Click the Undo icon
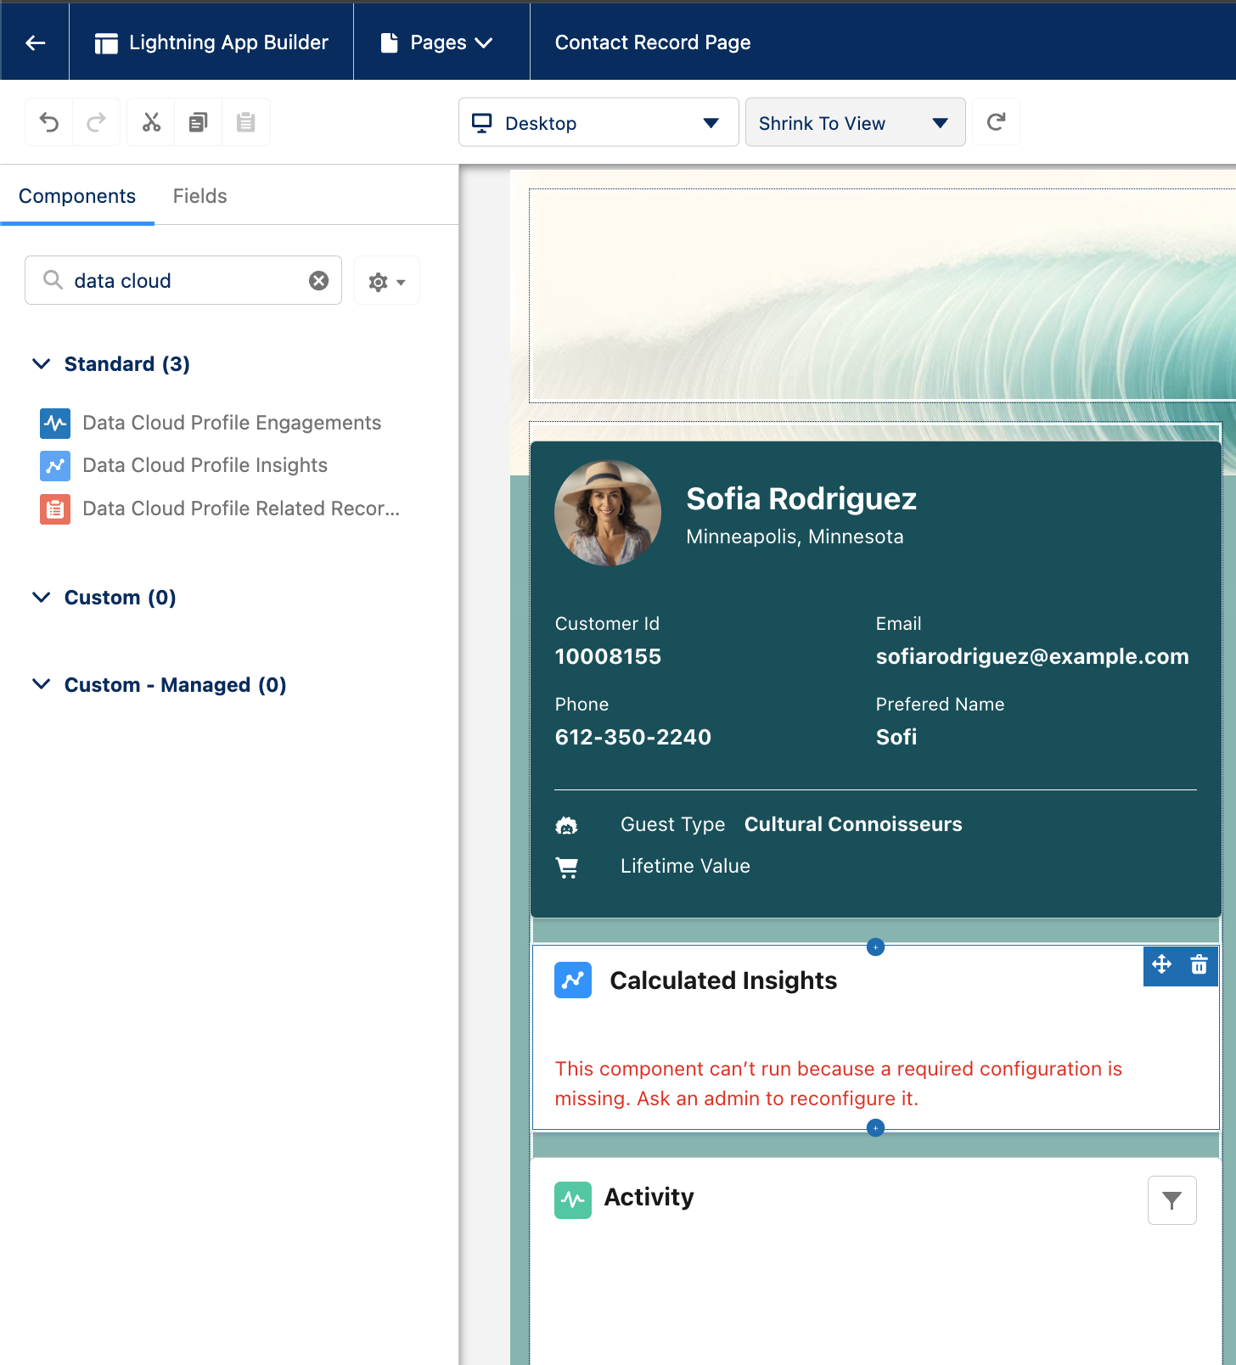The image size is (1236, 1365). coord(49,123)
